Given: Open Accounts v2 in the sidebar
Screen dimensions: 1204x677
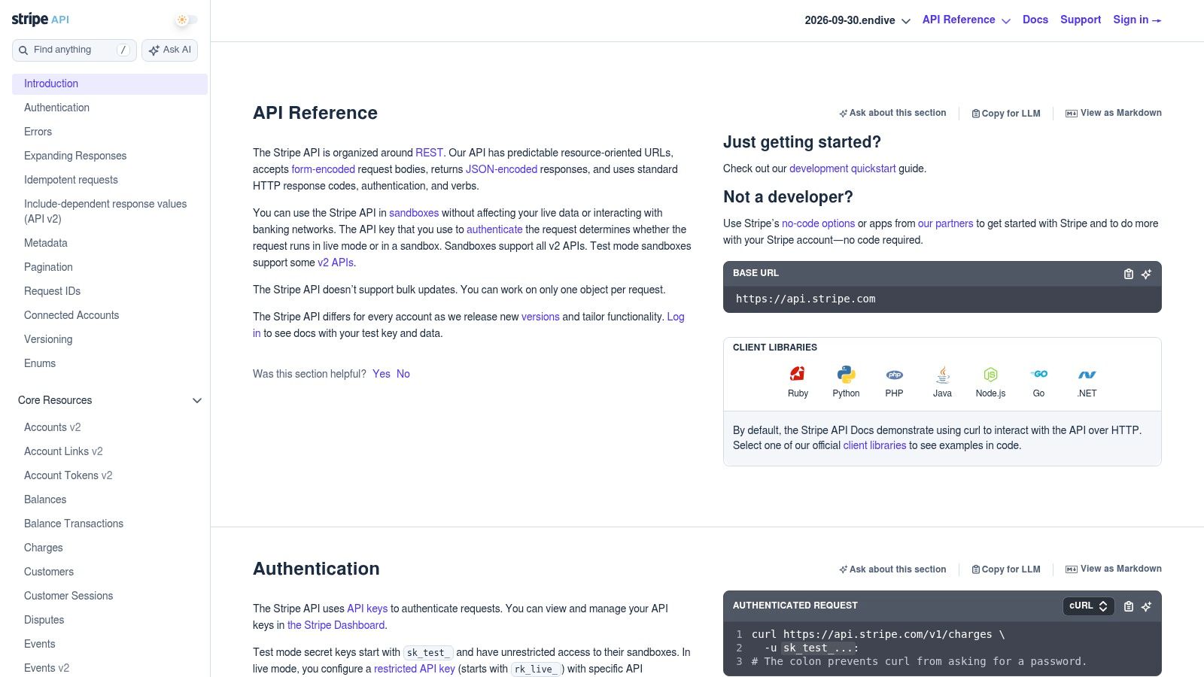Looking at the screenshot, I should tap(52, 427).
